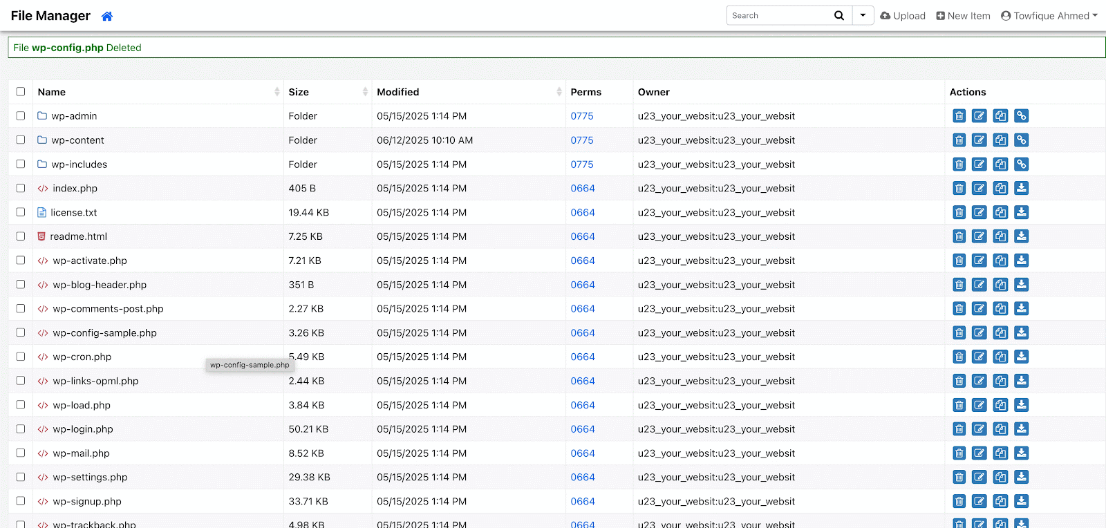Image resolution: width=1106 pixels, height=528 pixels.
Task: Copy wp-settings.php file
Action: [1000, 477]
